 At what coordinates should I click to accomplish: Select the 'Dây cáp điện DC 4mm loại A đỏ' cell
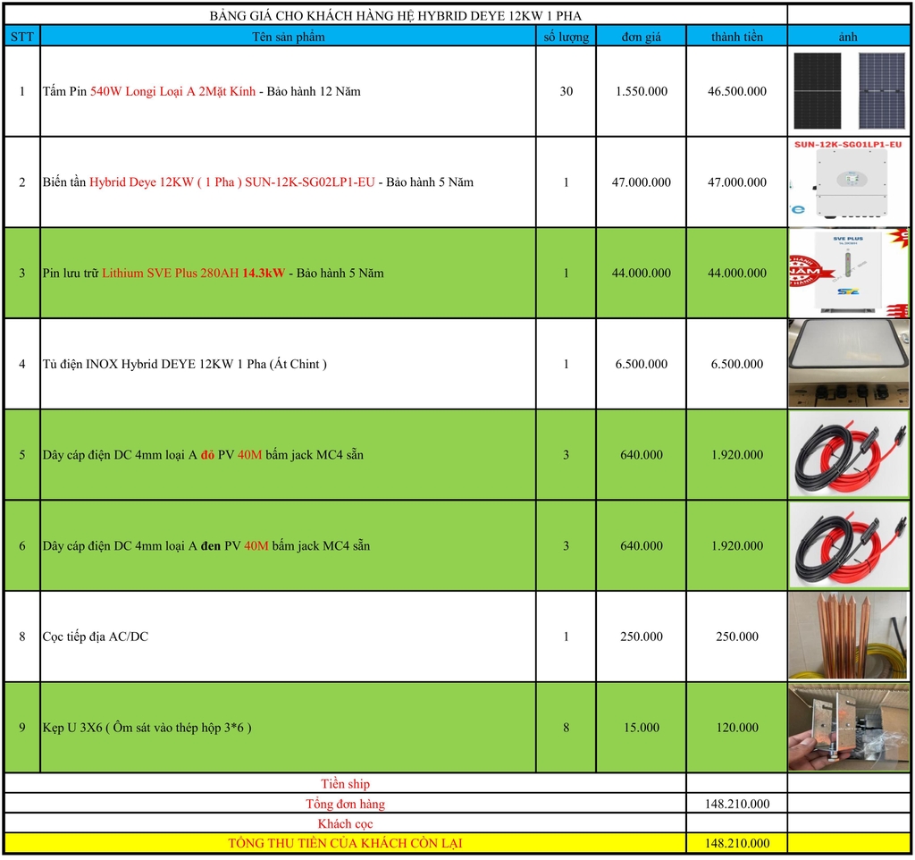pos(289,454)
